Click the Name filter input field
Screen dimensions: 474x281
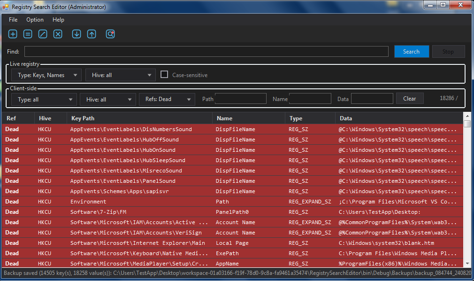[310, 98]
